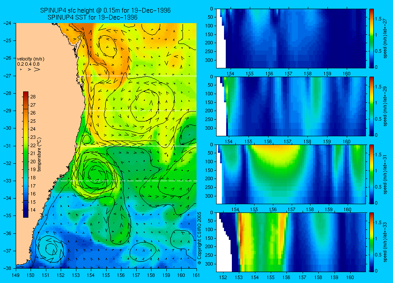Select the 'speed (m/s) lat=-29' label

[386, 106]
